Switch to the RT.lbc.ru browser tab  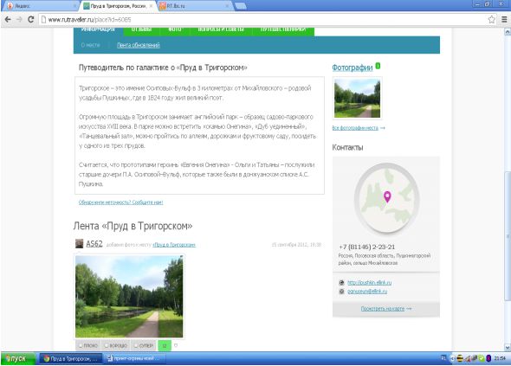(195, 6)
